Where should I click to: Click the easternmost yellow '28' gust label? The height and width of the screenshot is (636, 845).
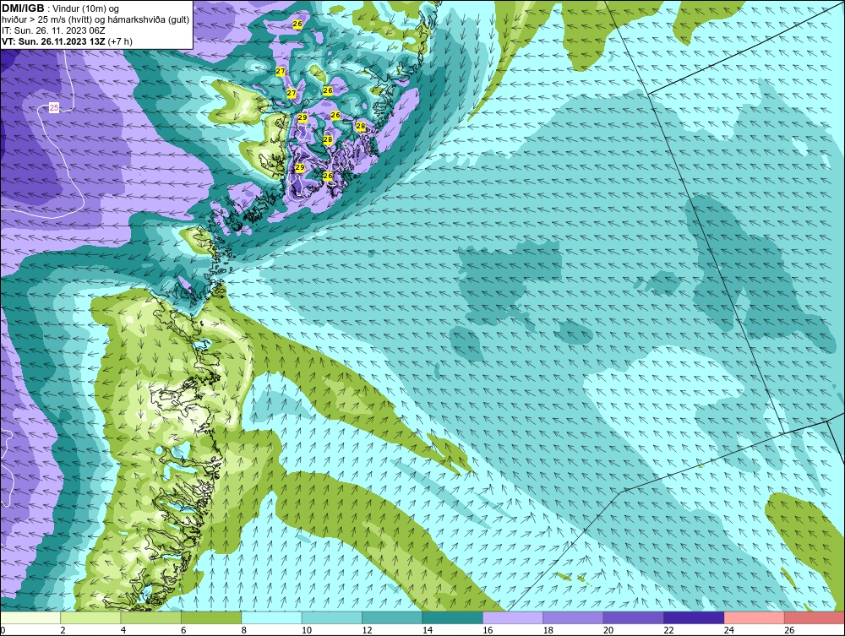click(x=361, y=126)
